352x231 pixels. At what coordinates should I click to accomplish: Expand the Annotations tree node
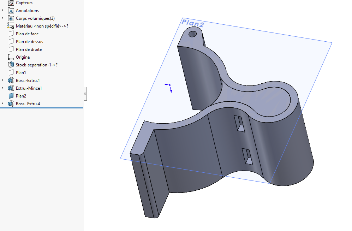(x=2, y=10)
